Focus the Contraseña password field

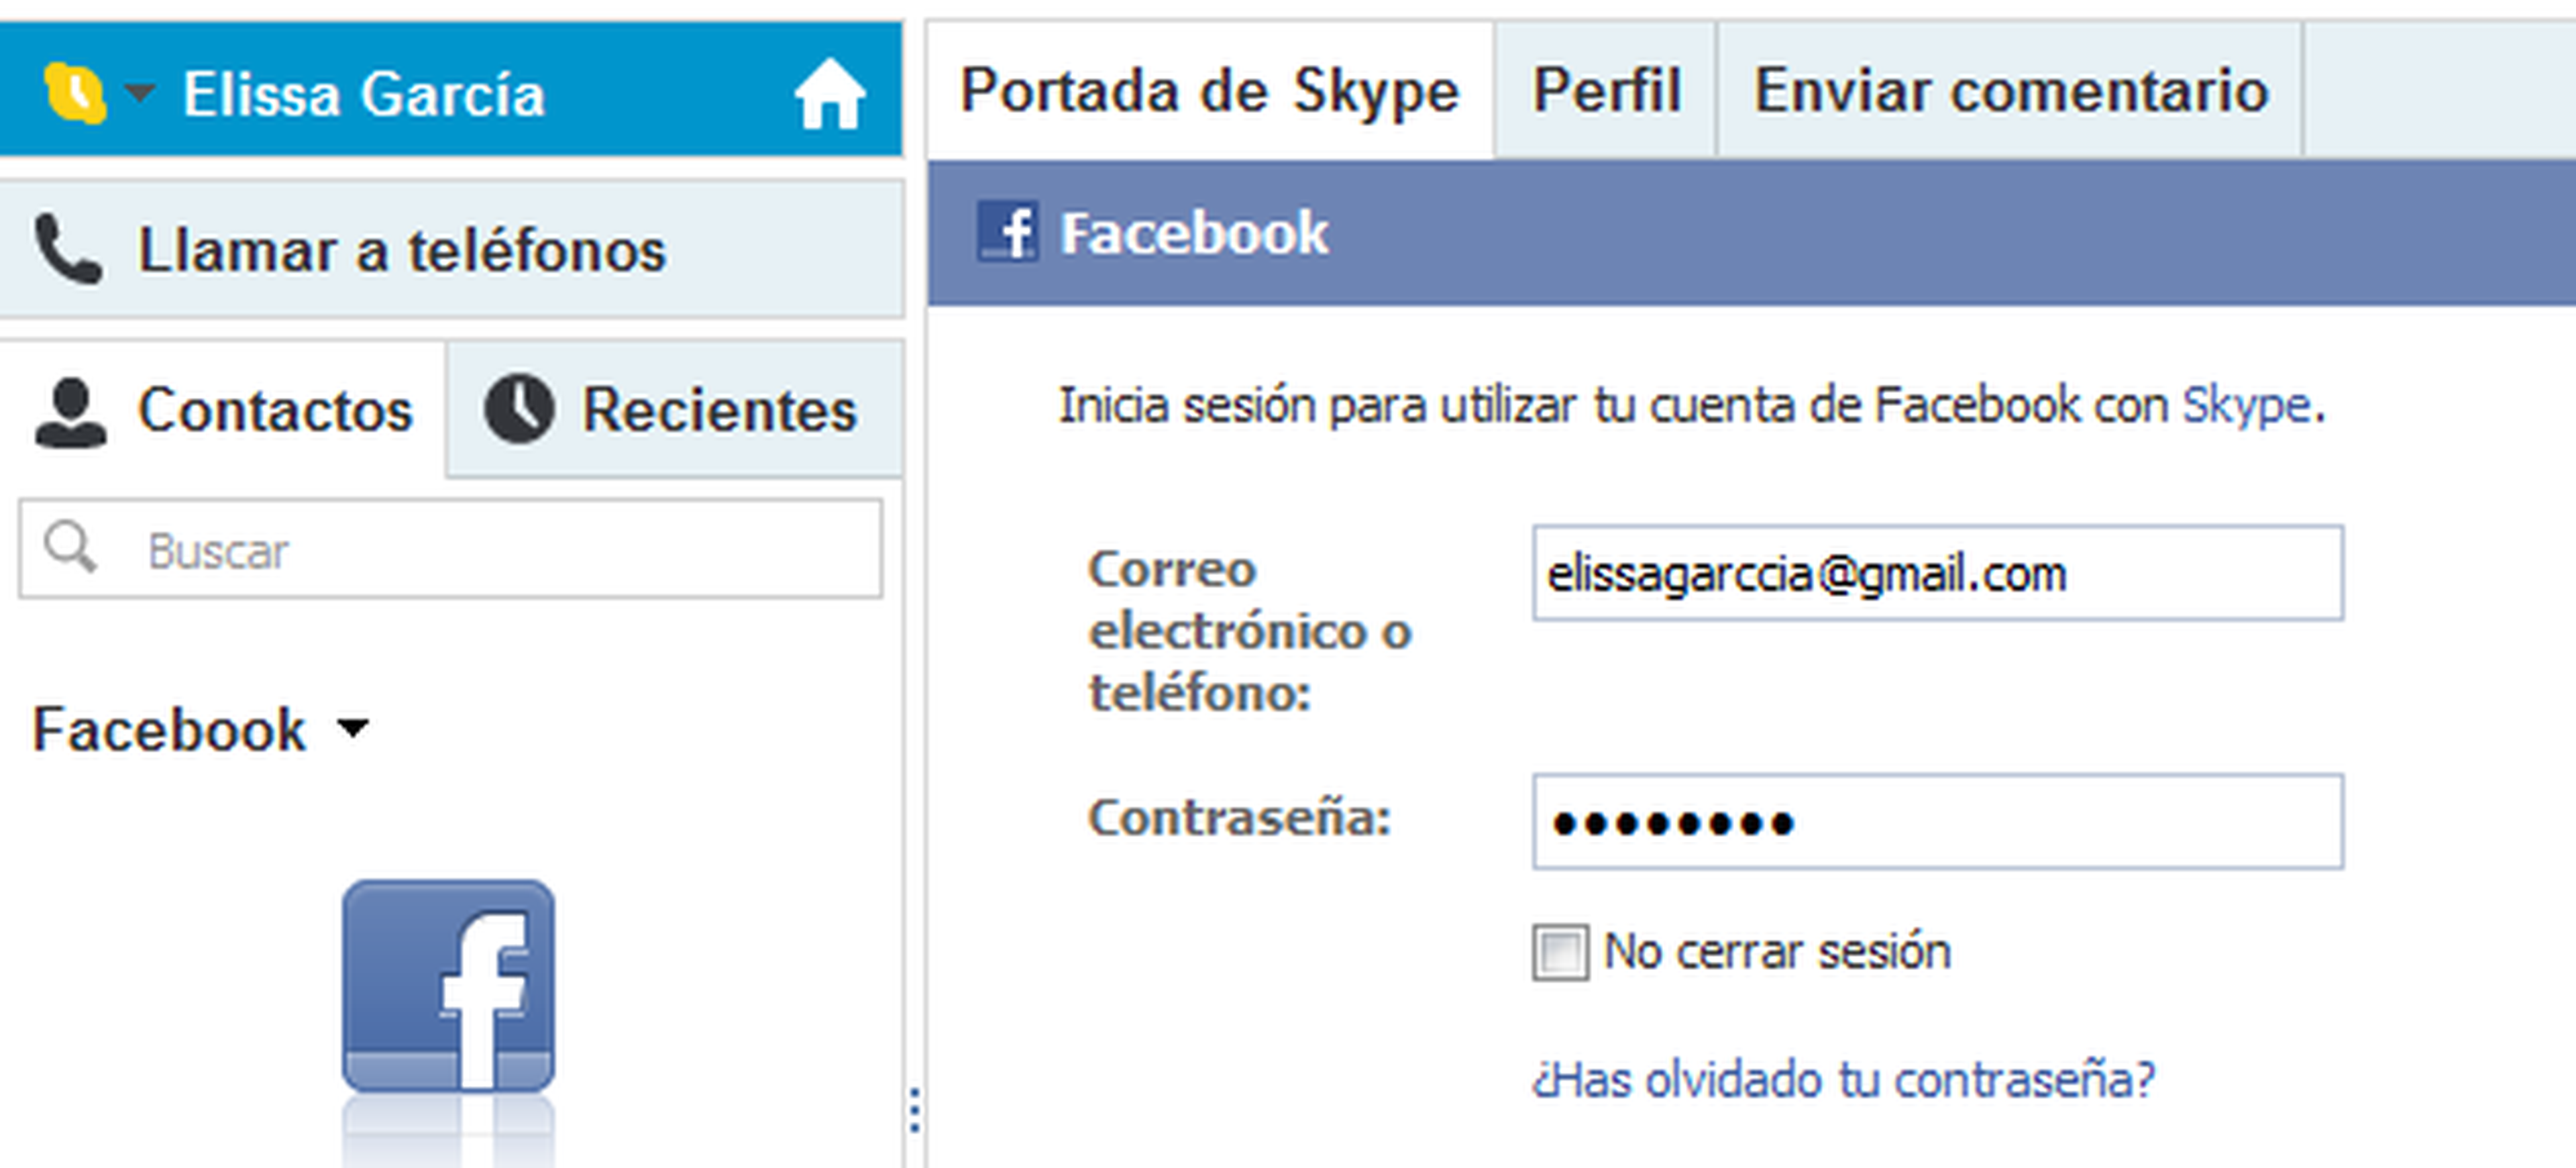coord(1937,822)
